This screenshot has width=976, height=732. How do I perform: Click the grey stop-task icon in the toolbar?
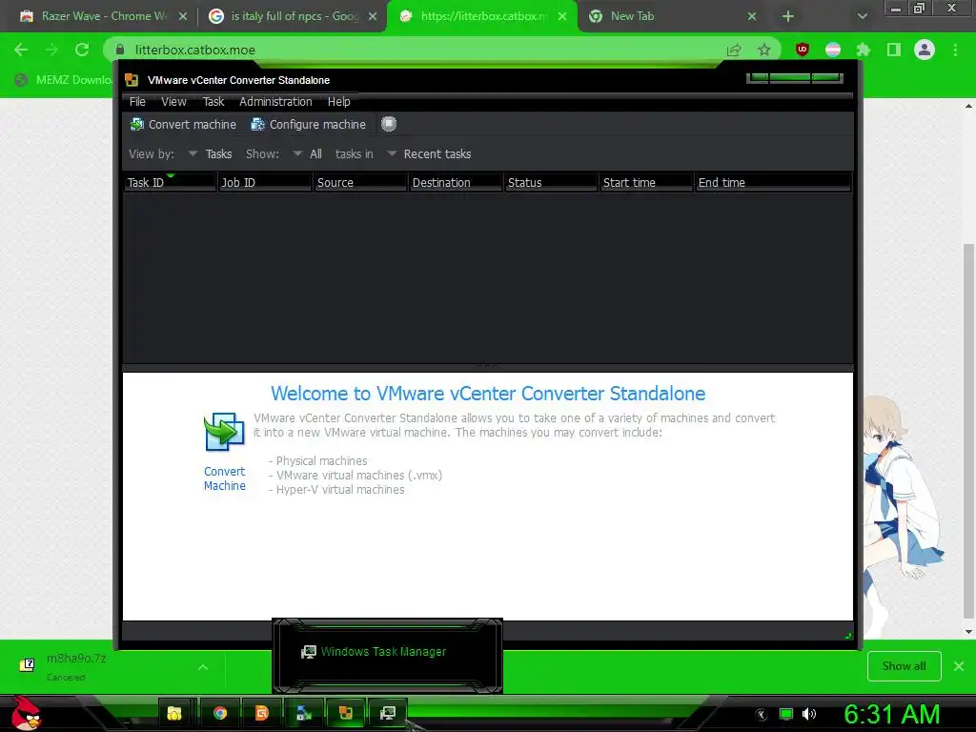(x=389, y=124)
